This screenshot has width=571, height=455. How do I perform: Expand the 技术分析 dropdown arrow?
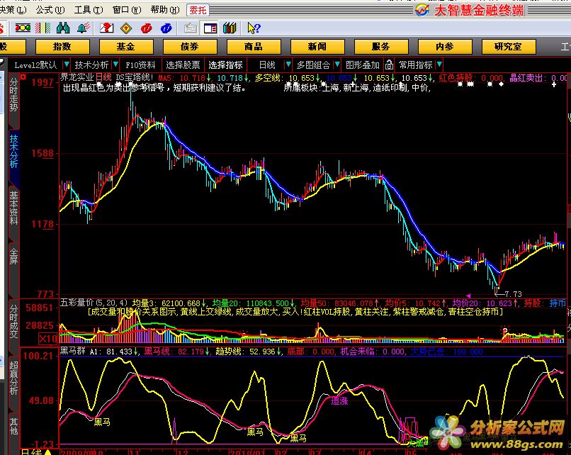pyautogui.click(x=115, y=64)
